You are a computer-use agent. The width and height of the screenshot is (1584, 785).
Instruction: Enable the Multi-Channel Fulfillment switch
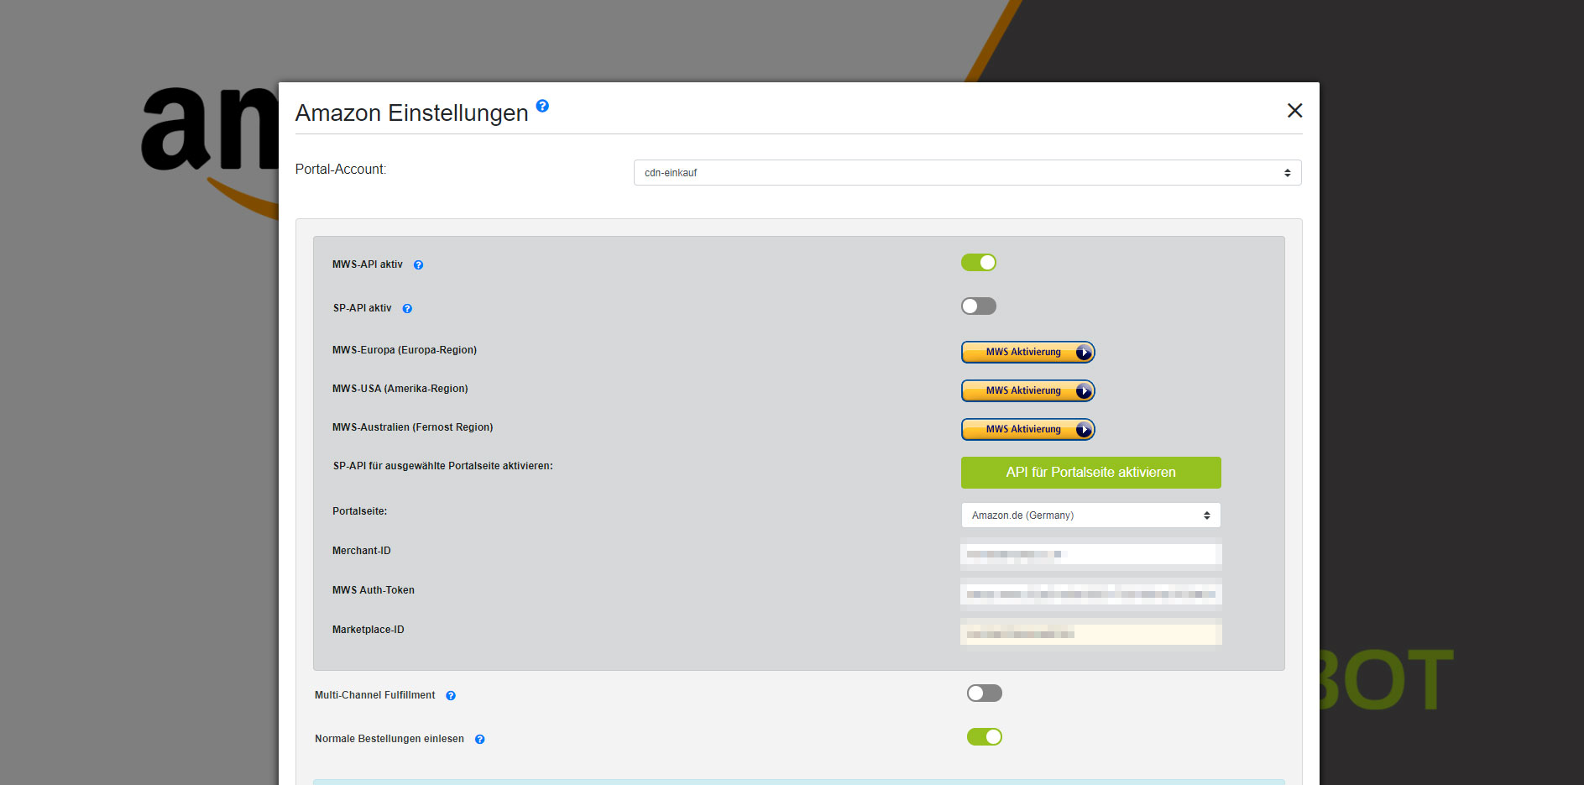984,693
